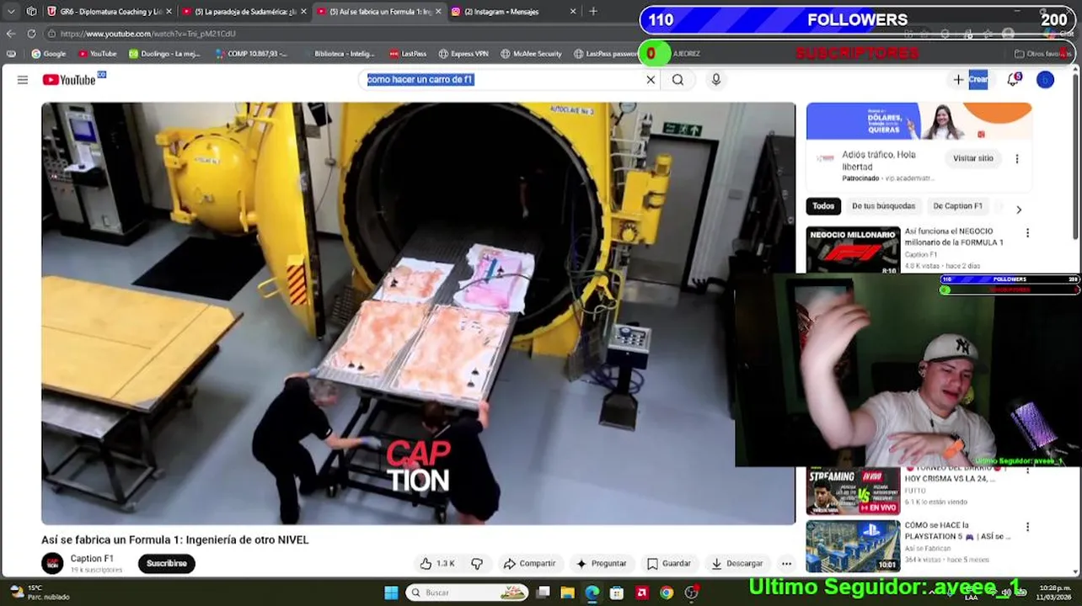Open the Duolingo bookmark
Image resolution: width=1082 pixels, height=606 pixels.
[164, 54]
